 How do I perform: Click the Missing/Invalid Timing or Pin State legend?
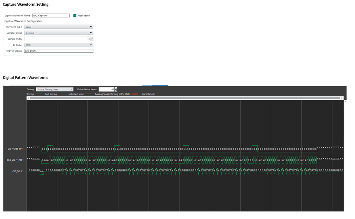(x=113, y=94)
